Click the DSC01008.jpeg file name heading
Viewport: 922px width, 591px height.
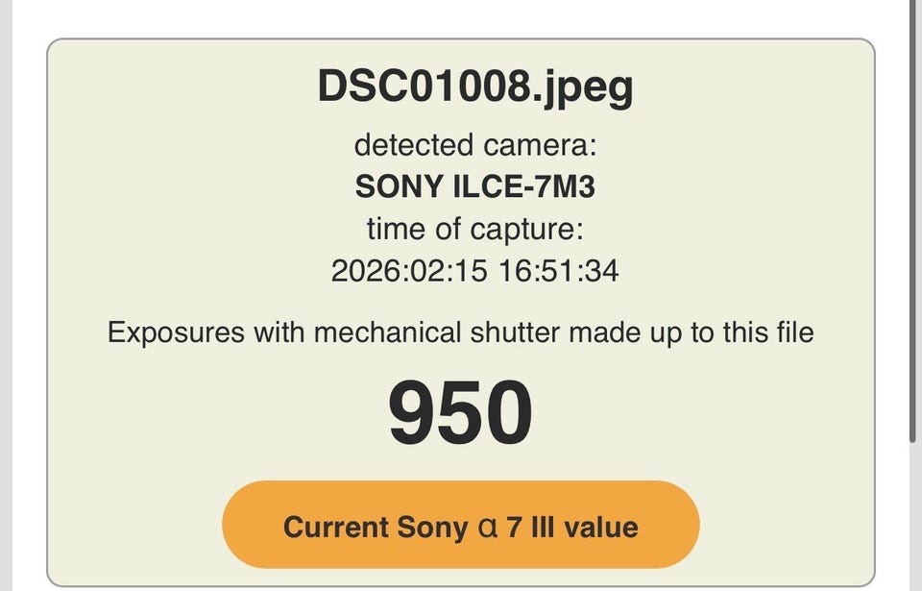pos(475,87)
